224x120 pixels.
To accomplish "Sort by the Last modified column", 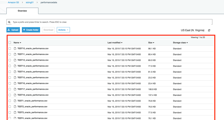I will (x=115, y=43).
